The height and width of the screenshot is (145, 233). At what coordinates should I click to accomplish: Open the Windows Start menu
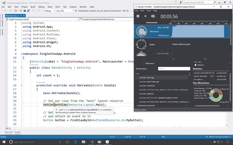pyautogui.click(x=4, y=142)
